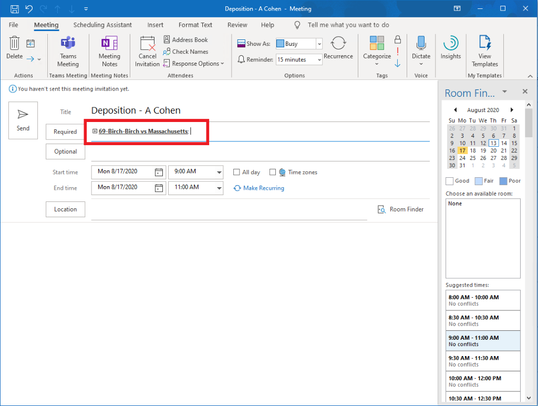
Task: Open the 11:00 AM end time dropdown
Action: click(x=219, y=188)
